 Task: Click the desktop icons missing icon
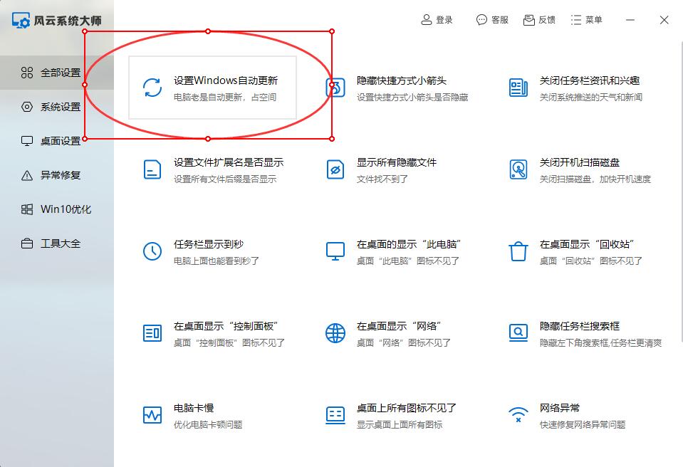coord(335,415)
